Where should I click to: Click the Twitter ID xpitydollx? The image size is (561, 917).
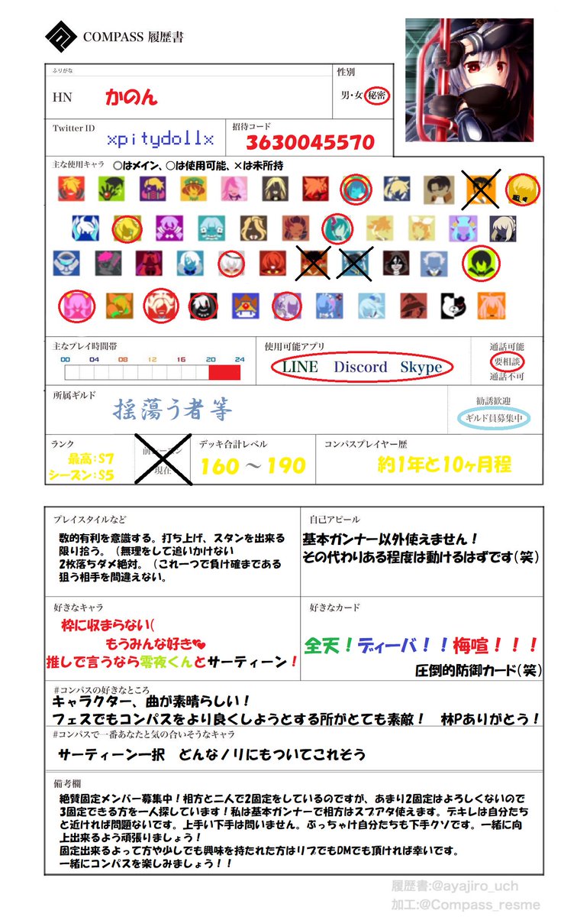click(x=160, y=141)
